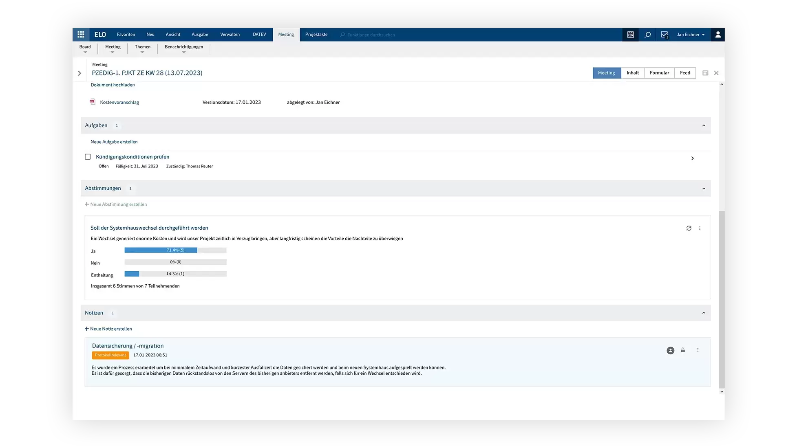Click Neue Aufgabe erstellen link
Screen dimensions: 797x448
pyautogui.click(x=114, y=142)
